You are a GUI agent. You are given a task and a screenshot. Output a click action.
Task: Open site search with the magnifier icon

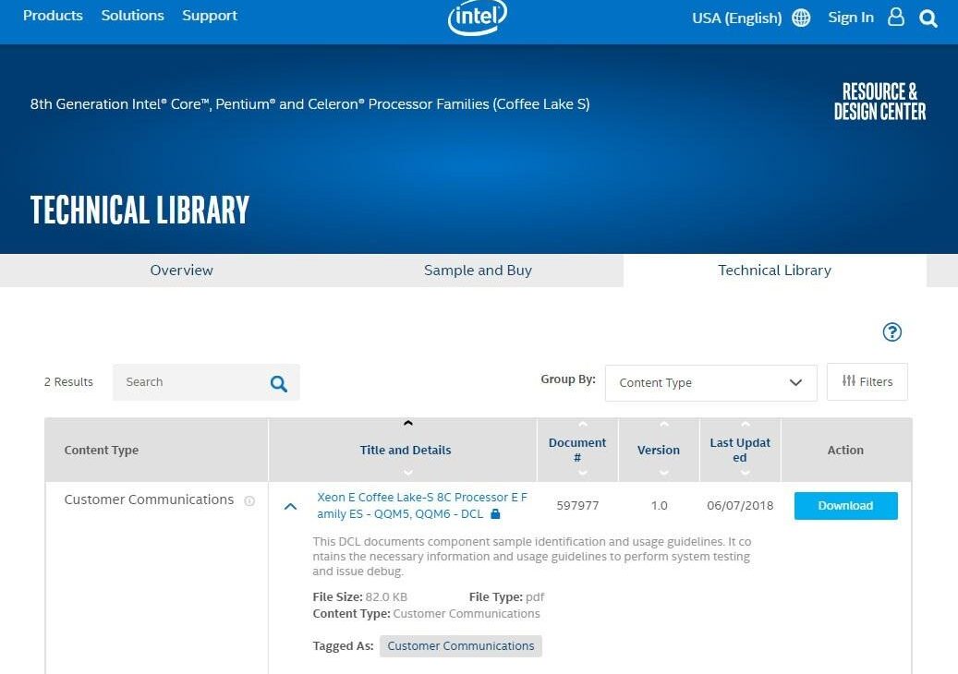click(x=928, y=18)
